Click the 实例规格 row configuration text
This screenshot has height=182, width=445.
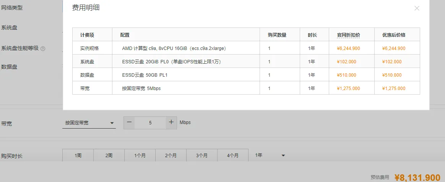point(174,48)
